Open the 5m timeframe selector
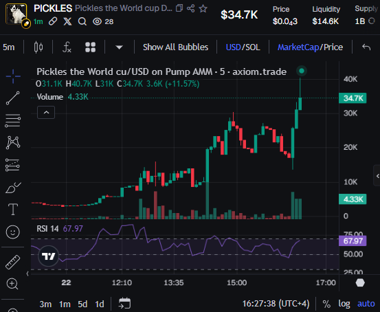The width and height of the screenshot is (380, 312). [9, 47]
